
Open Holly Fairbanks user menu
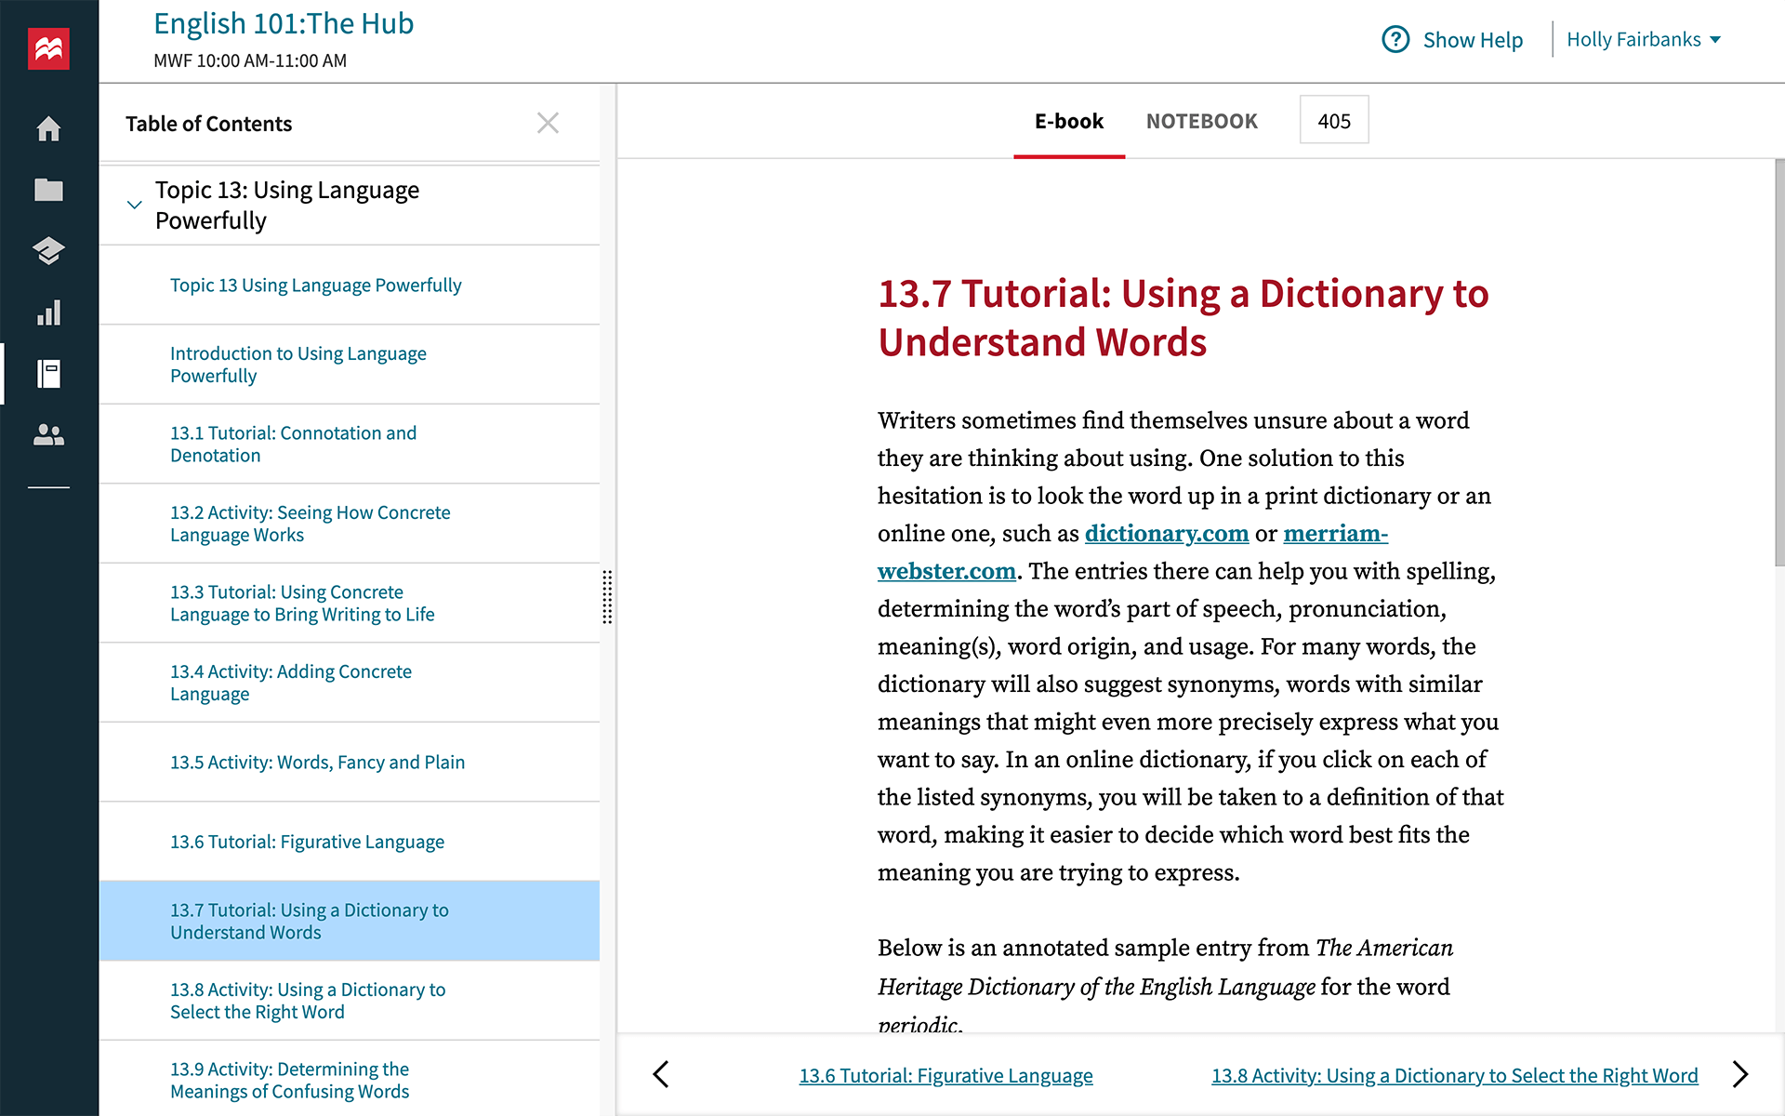(1644, 39)
